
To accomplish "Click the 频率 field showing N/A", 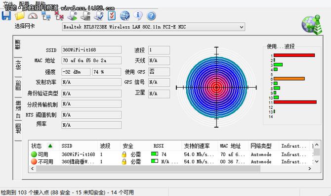I will pyautogui.click(x=91, y=125).
